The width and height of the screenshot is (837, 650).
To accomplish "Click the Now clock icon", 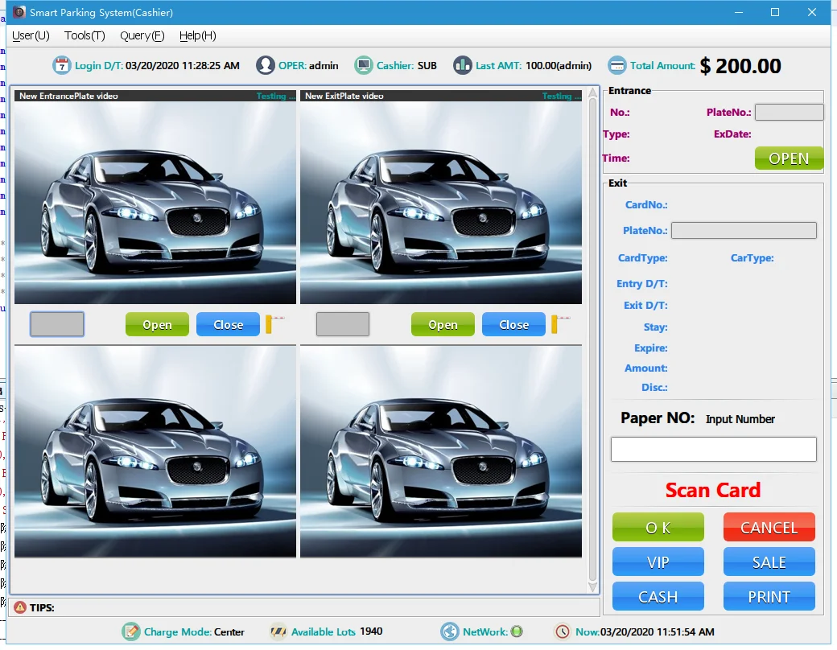I will click(x=562, y=631).
